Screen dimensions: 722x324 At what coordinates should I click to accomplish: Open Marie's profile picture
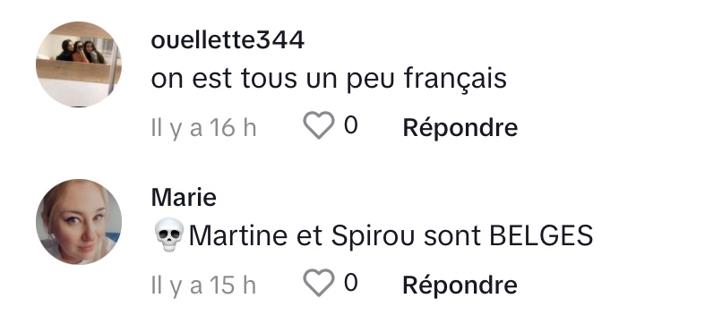(x=79, y=222)
